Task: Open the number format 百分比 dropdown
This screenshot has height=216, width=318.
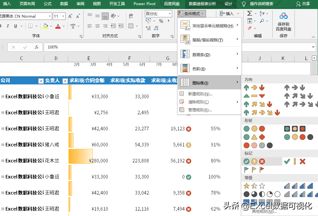Action: coord(170,13)
